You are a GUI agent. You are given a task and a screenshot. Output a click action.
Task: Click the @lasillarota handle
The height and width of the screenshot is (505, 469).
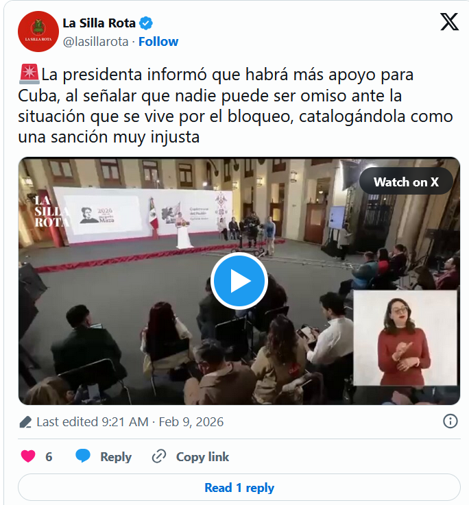tap(96, 42)
